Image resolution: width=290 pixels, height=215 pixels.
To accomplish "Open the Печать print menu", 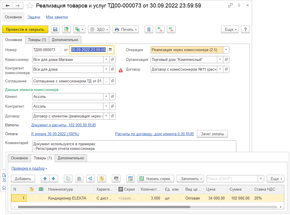I will pyautogui.click(x=126, y=29).
